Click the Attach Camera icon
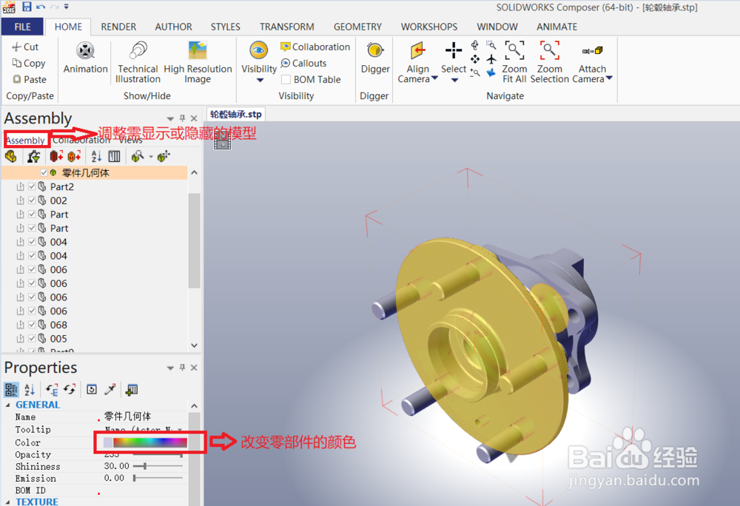This screenshot has width=740, height=506. (x=592, y=50)
